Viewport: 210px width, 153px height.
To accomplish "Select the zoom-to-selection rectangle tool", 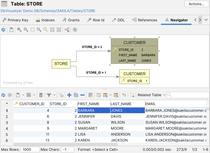I will [x=32, y=30].
